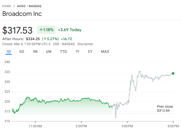181x132 pixels.
Task: Click the $317.53 stock price
Action: click(17, 30)
